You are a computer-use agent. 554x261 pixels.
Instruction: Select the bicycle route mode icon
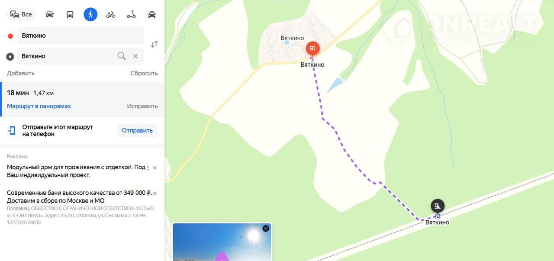coord(111,14)
